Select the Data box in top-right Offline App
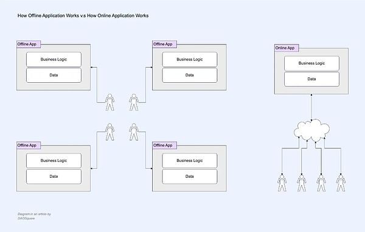This screenshot has height=232, width=365. point(190,76)
